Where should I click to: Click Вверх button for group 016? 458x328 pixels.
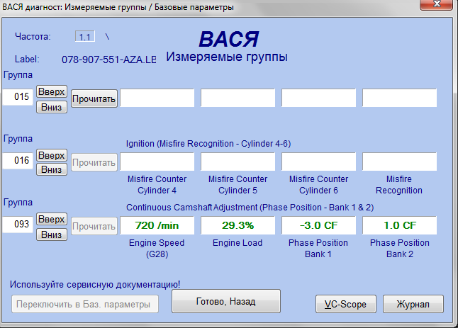point(52,155)
